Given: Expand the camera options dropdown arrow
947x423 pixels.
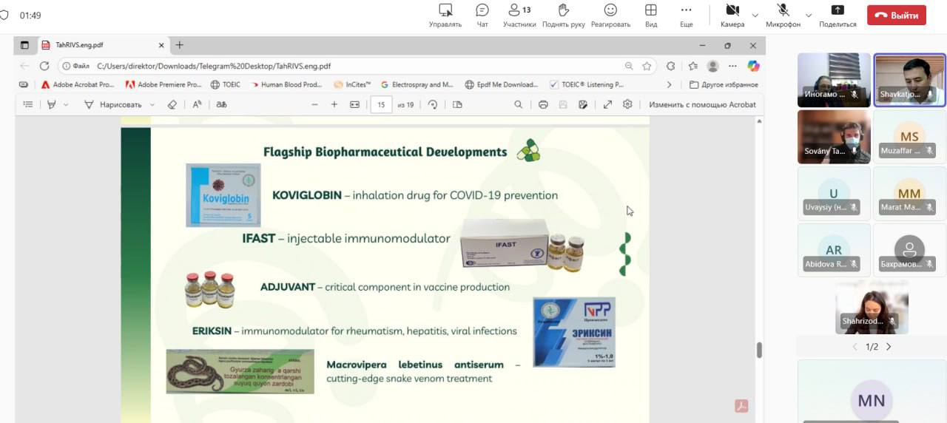Looking at the screenshot, I should tap(755, 16).
